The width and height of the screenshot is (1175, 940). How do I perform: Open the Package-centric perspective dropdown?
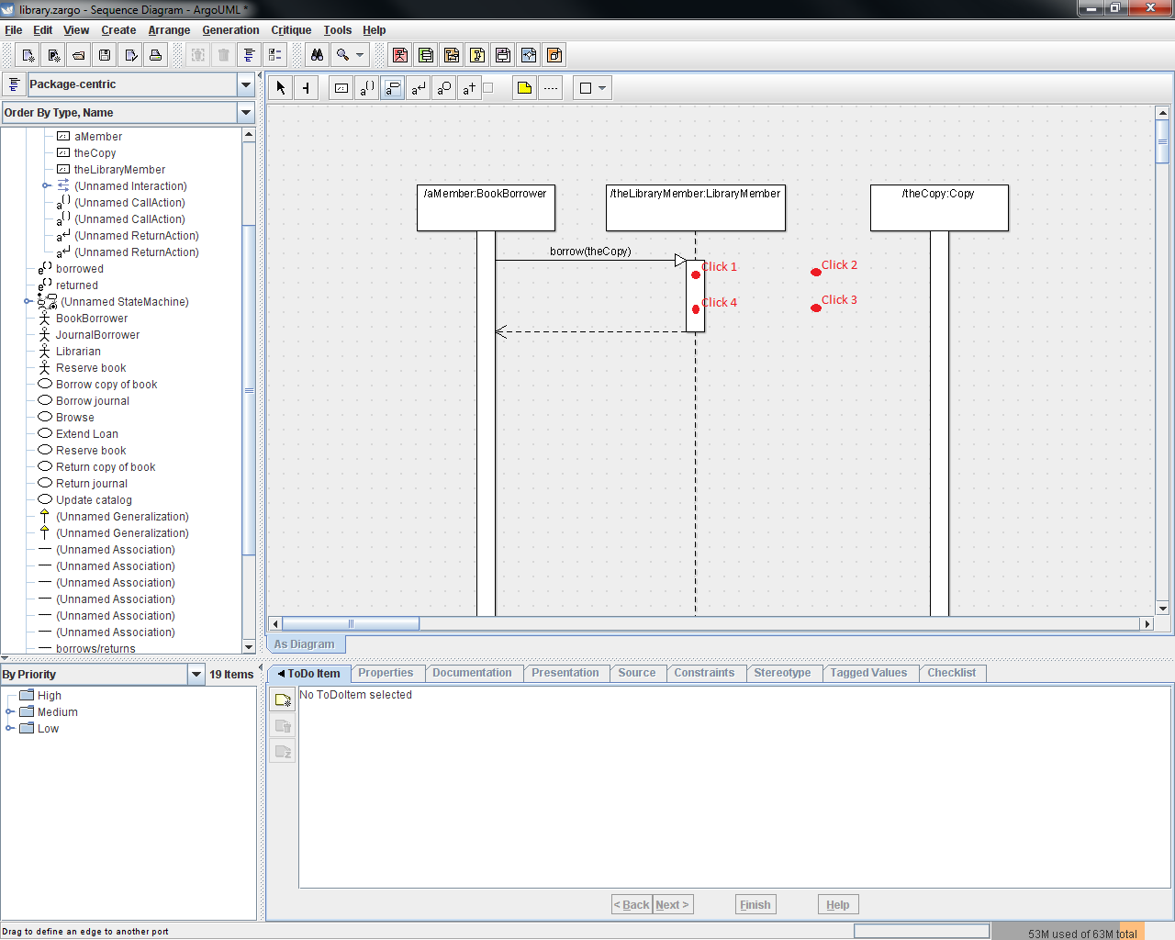[x=245, y=84]
